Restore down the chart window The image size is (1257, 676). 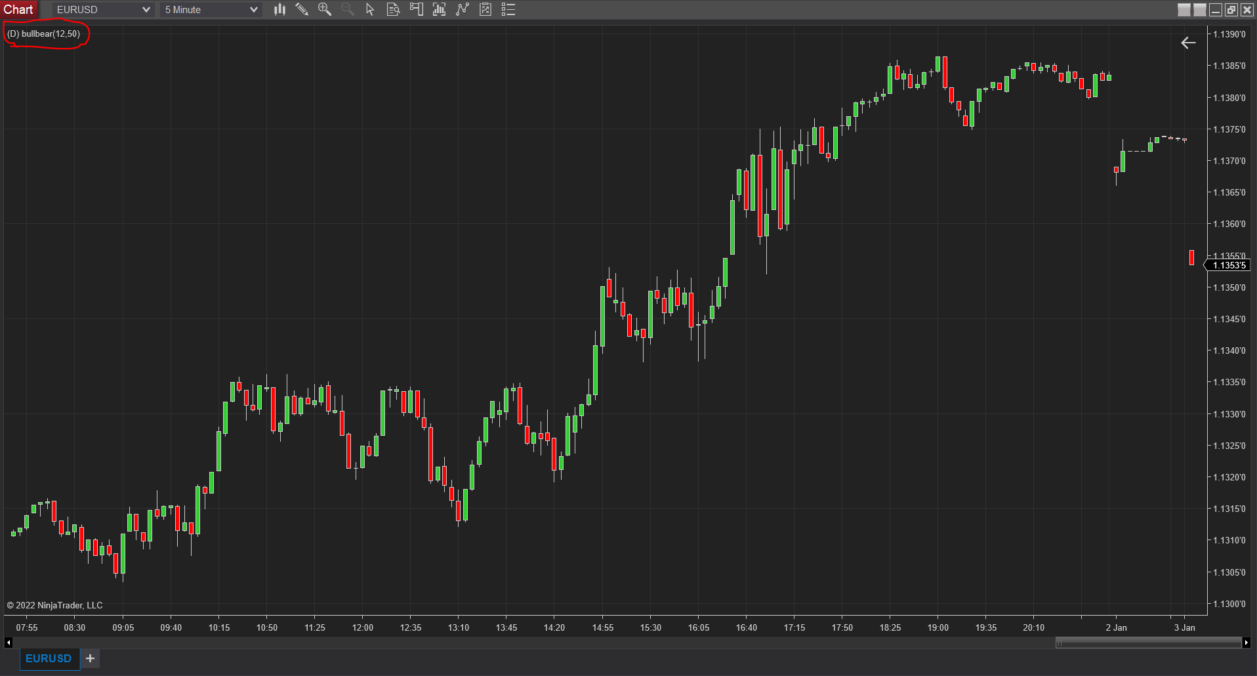(1231, 10)
